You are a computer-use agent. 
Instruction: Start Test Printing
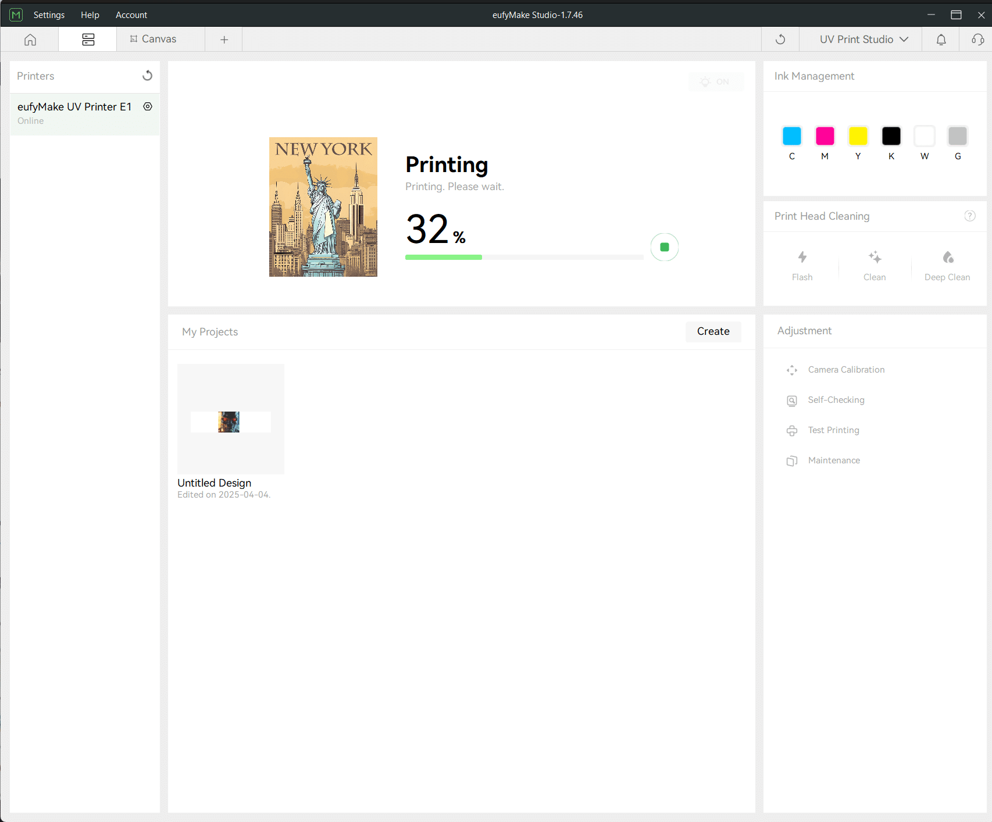(833, 430)
